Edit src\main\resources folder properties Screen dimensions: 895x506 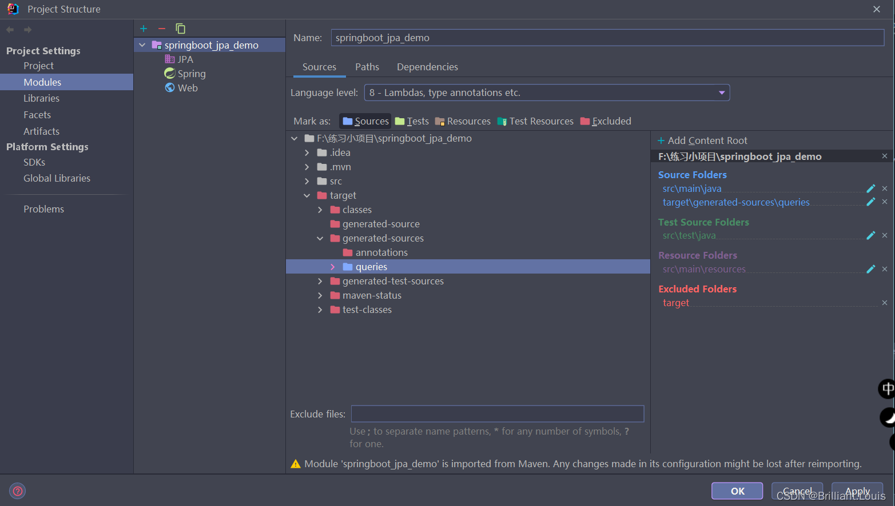870,269
